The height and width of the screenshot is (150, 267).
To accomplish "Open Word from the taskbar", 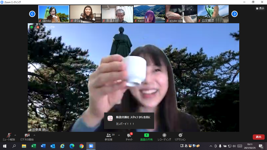I will [43, 146].
